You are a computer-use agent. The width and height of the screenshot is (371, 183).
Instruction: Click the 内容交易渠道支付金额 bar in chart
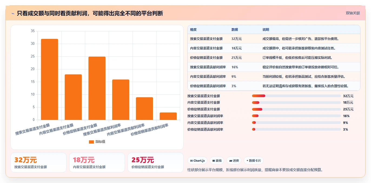click(73, 97)
